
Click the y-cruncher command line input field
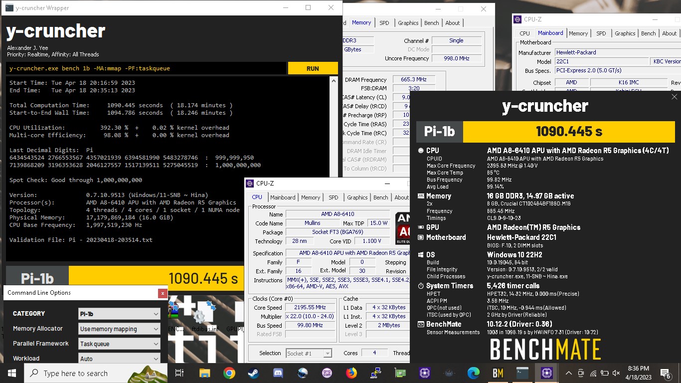coord(146,68)
